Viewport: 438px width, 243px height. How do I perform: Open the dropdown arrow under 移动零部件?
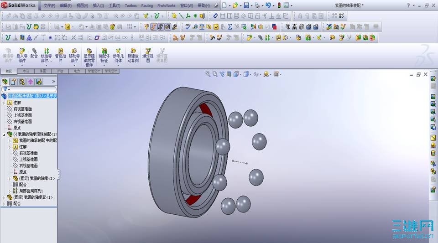[x=74, y=65]
